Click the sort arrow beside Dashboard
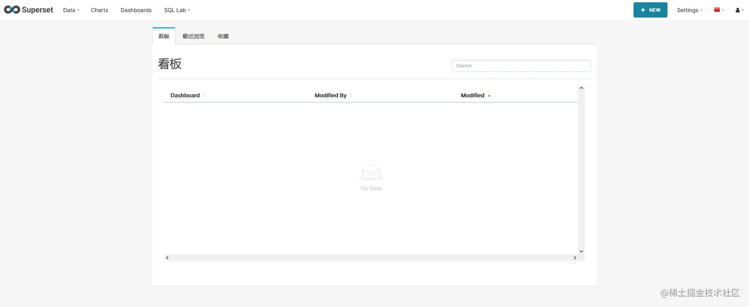 [x=204, y=95]
